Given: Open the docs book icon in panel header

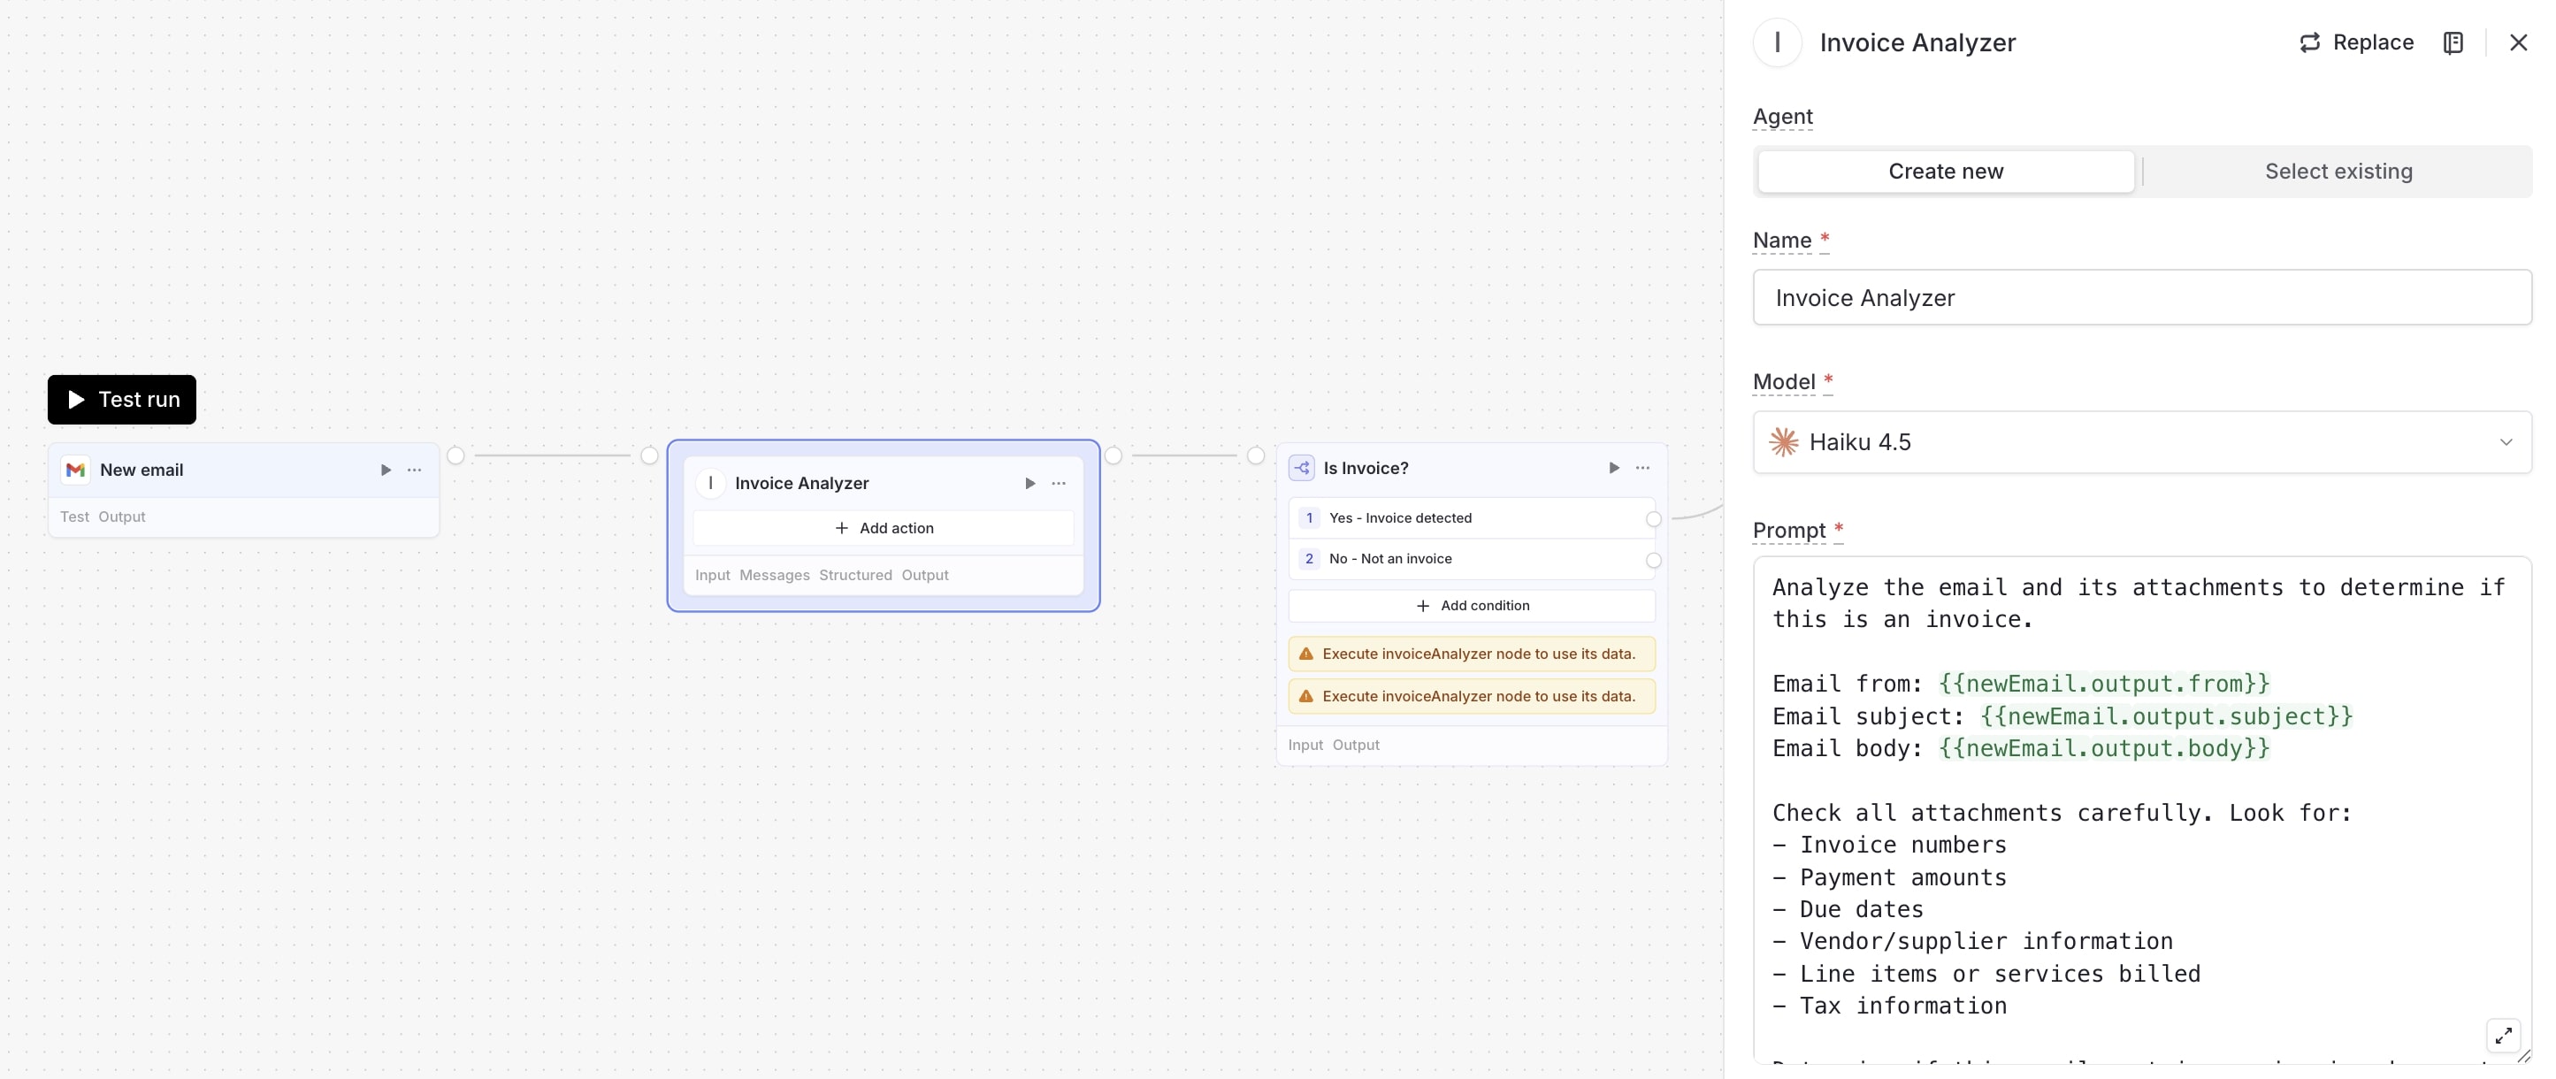Looking at the screenshot, I should [x=2453, y=42].
